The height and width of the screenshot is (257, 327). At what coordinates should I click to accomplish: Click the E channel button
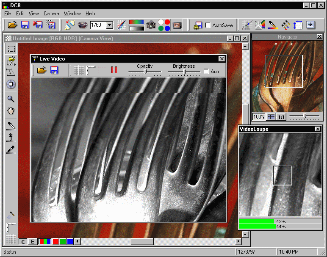(x=33, y=242)
